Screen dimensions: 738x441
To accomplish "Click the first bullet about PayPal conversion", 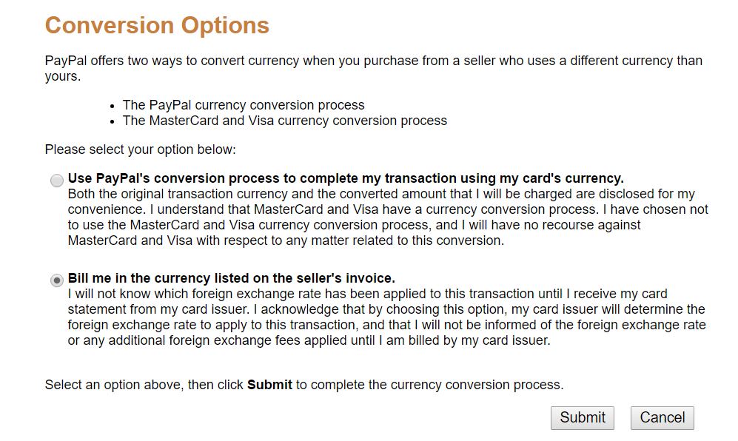I will [x=243, y=105].
